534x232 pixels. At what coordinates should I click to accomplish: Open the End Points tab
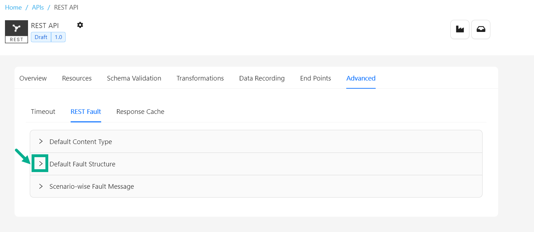315,78
